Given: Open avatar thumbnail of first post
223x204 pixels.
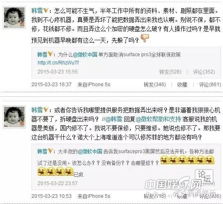Looking at the screenshot, I should coord(14,18).
